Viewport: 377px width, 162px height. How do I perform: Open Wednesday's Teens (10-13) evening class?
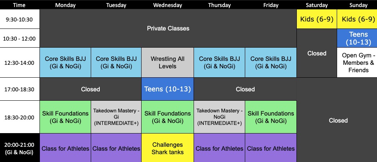(x=167, y=89)
